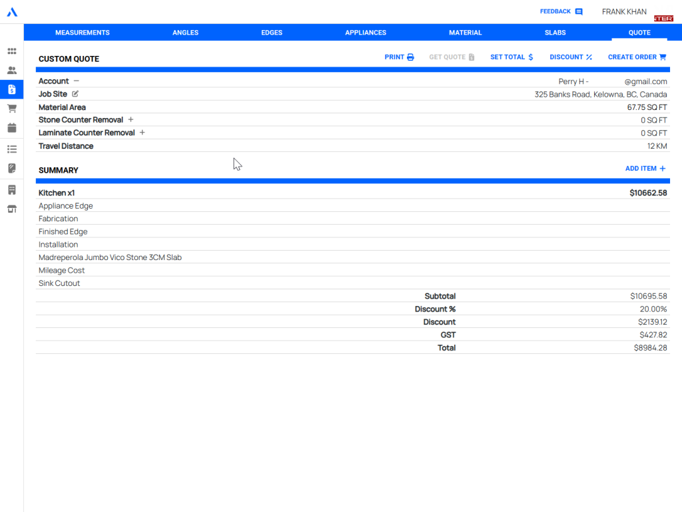Print the custom quote

tap(400, 57)
